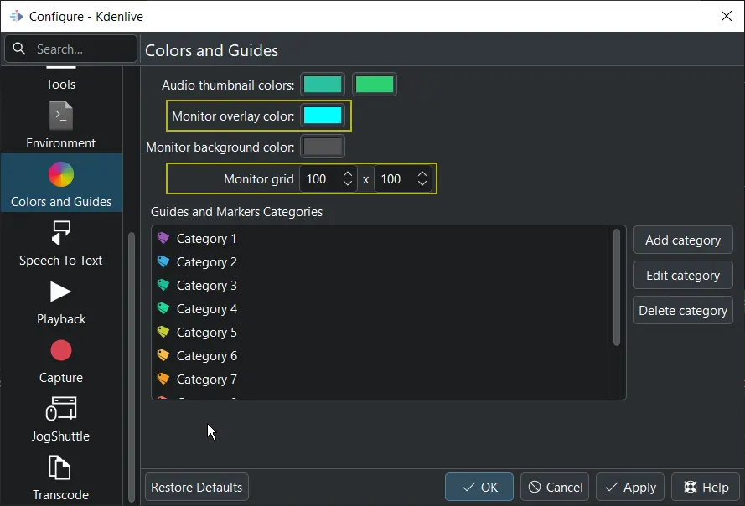Viewport: 745px width, 506px height.
Task: Click the blue Category 2 tag icon
Action: [x=163, y=261]
